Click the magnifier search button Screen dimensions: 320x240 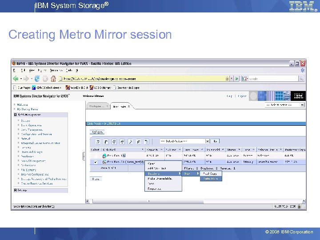301,79
